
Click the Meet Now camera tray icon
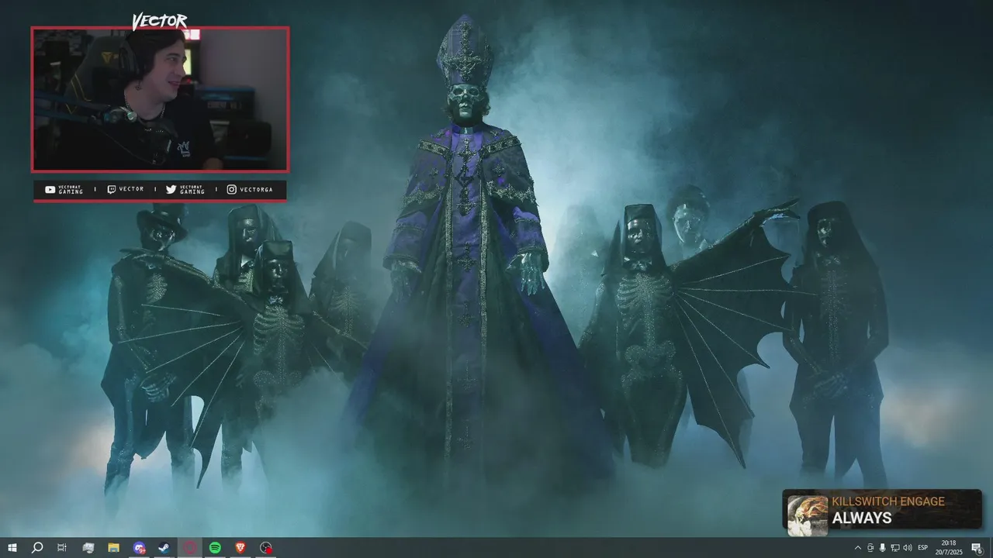[870, 548]
